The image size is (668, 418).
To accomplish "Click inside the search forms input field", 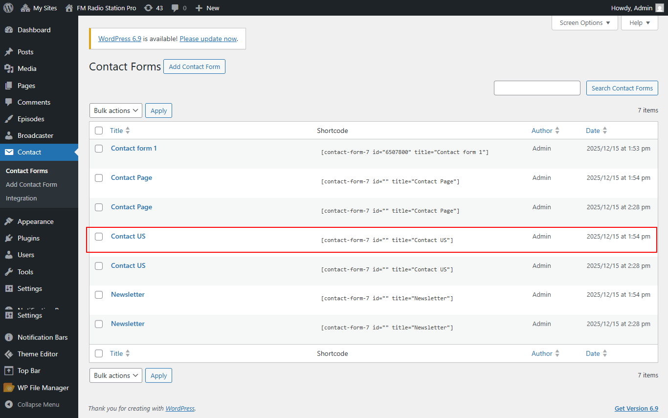I will click(536, 88).
